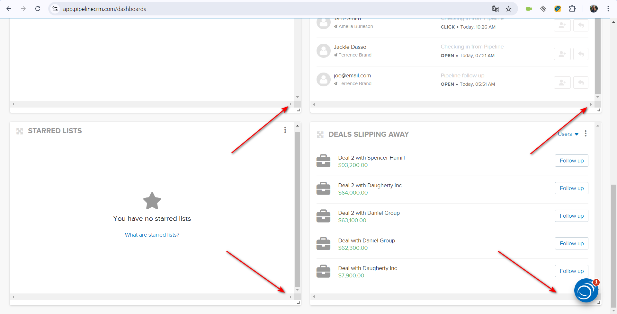Grab the Deals Slipping Away move handle icon
The width and height of the screenshot is (617, 314).
tap(320, 135)
